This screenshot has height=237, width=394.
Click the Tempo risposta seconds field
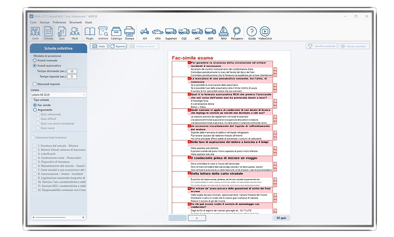point(72,77)
